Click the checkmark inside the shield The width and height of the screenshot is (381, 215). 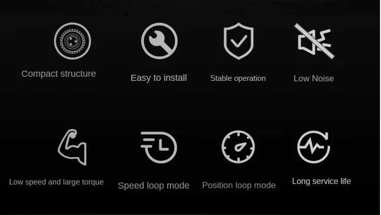pyautogui.click(x=239, y=41)
